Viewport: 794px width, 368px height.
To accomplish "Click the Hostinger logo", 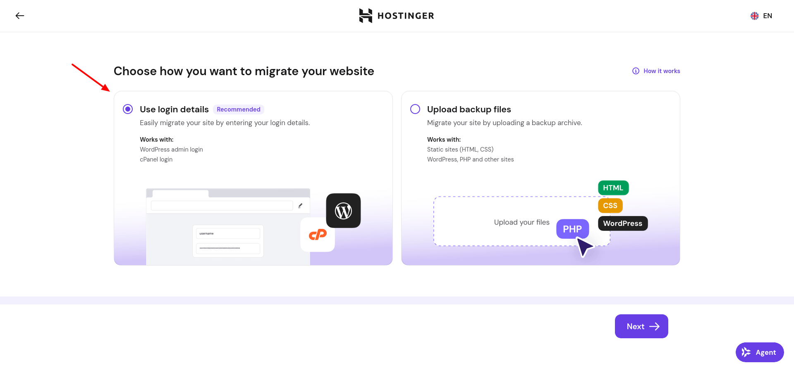I will click(397, 16).
